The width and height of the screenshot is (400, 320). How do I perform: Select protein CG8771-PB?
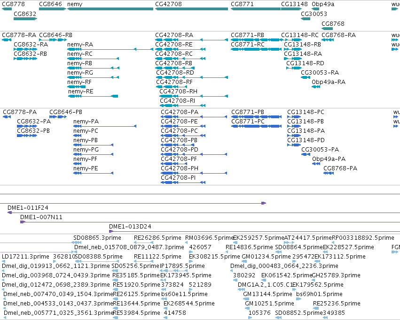[x=248, y=112]
